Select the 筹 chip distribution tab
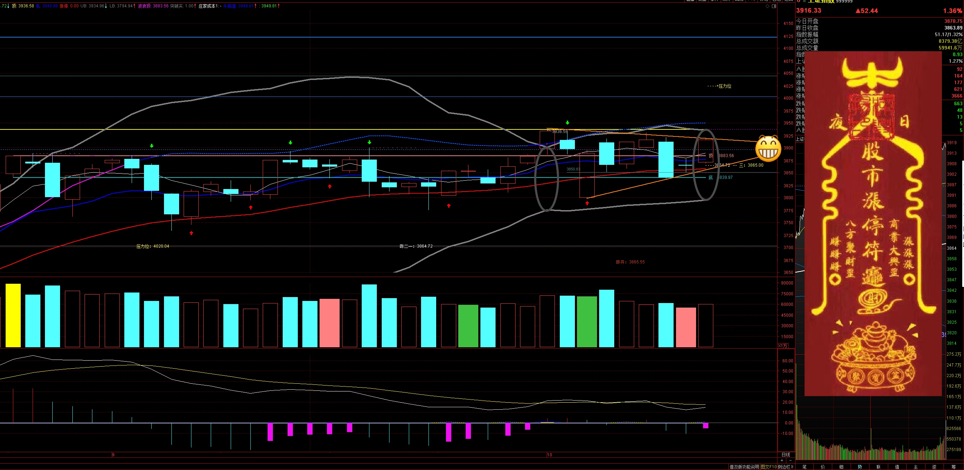Viewport: 964px width, 470px height. pyautogui.click(x=953, y=466)
